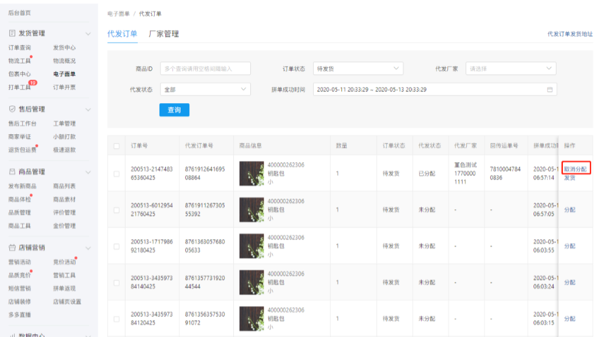The width and height of the screenshot is (601, 337).
Task: Open the 订单状态 dropdown showing 待发货
Action: coord(358,69)
